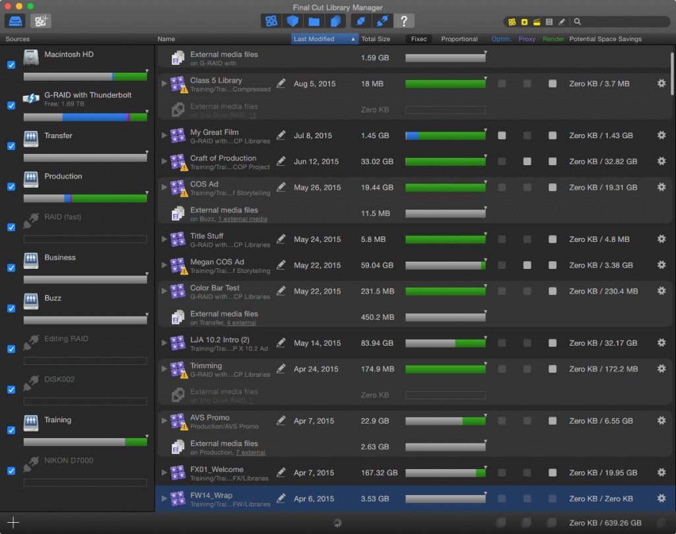Open the '7 external' link on Production
Screen dimensions: 676x534
point(250,453)
